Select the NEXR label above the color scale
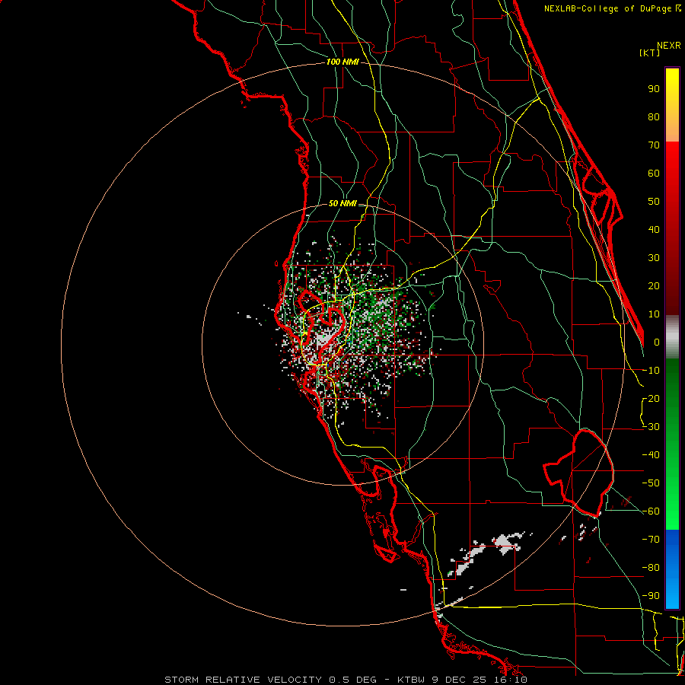The width and height of the screenshot is (685, 685). pos(668,45)
